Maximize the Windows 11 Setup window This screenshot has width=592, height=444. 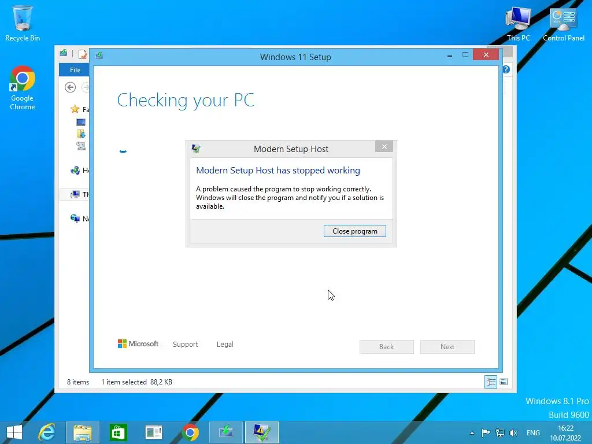[x=465, y=55]
